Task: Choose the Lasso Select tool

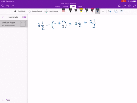Action: tap(35, 11)
